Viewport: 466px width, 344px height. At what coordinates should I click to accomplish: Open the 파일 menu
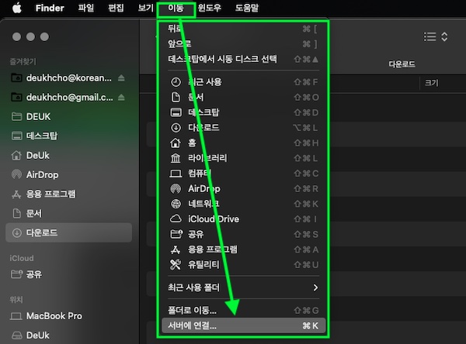(86, 9)
